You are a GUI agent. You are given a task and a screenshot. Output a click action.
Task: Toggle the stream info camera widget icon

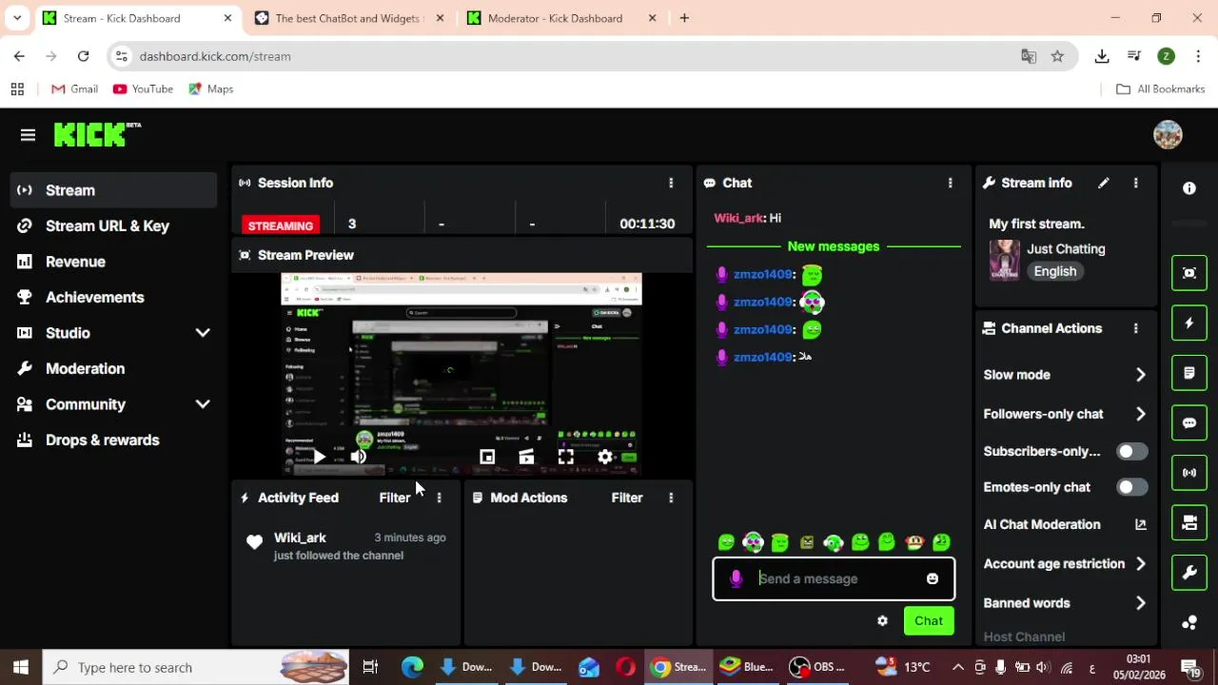point(1189,522)
